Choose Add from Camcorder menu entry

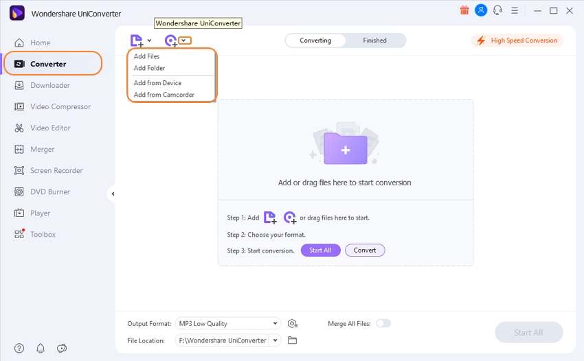(164, 95)
